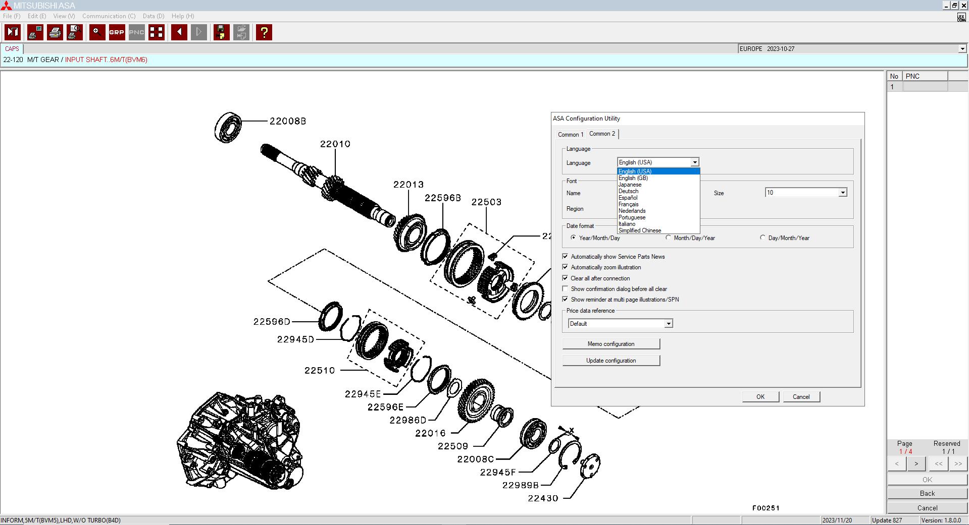The image size is (969, 525).
Task: Open help with the question mark icon
Action: (x=264, y=32)
